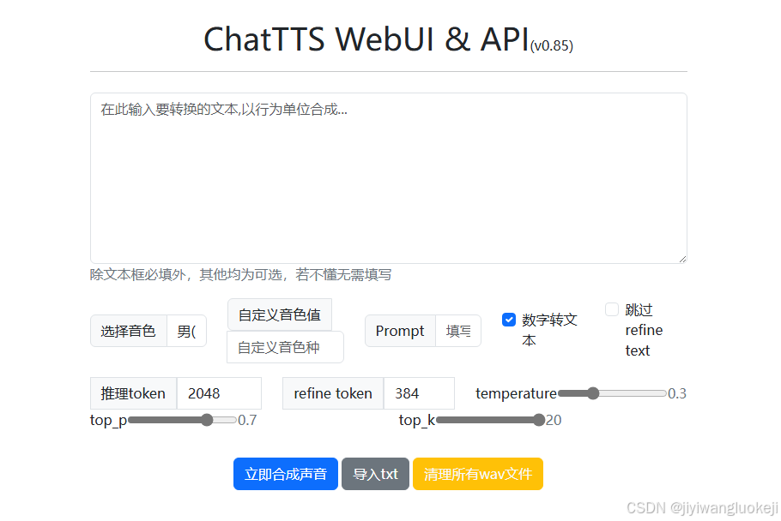
Task: Click the top_k value 20
Action: coord(554,420)
